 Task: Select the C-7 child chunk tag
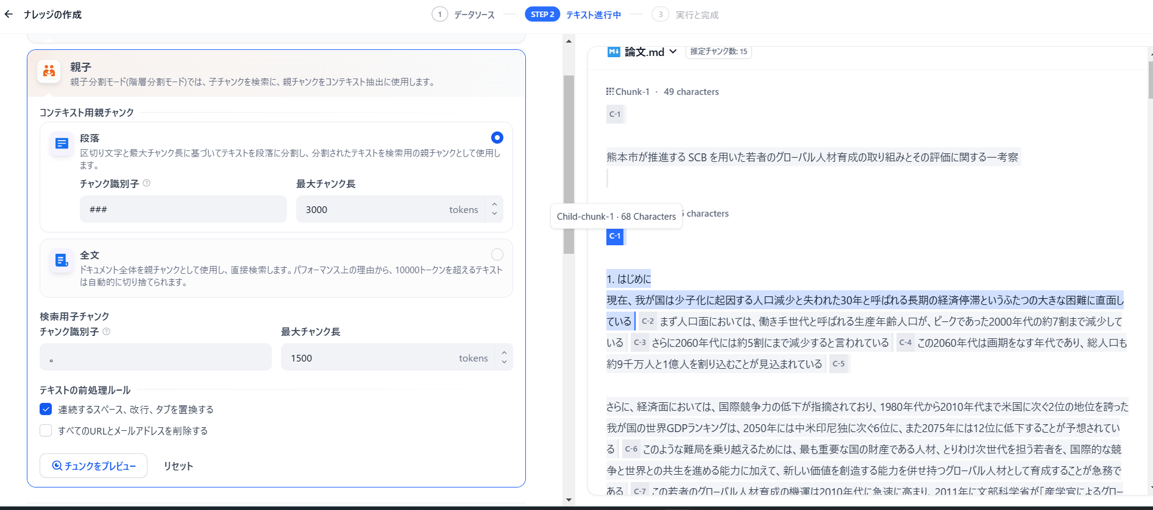(640, 491)
